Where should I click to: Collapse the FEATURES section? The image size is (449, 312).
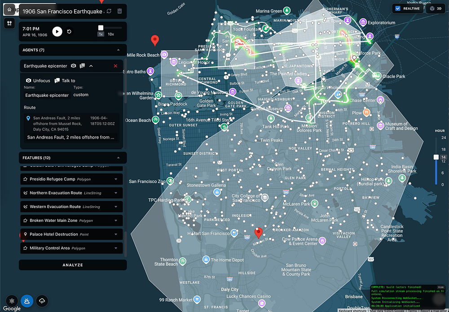pos(118,158)
